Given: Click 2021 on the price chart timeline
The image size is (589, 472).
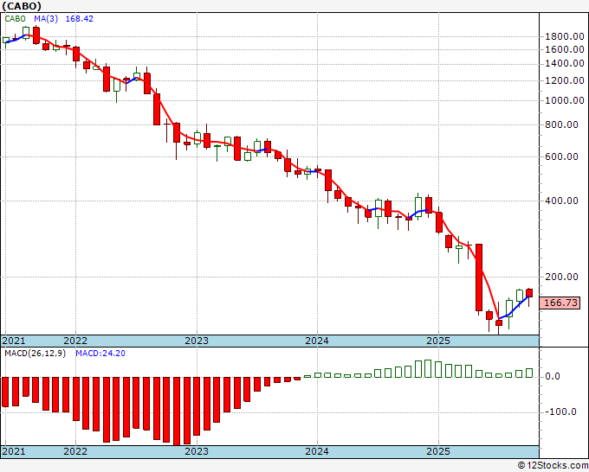Looking at the screenshot, I should click(x=14, y=341).
